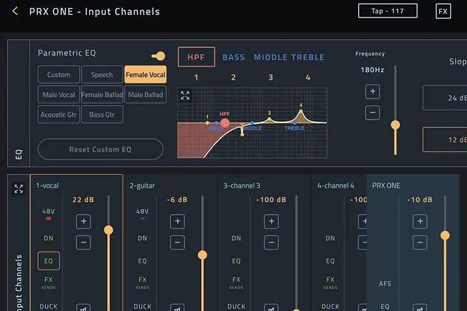Select the 2-guitar channel name
This screenshot has width=467, height=311.
(x=142, y=185)
